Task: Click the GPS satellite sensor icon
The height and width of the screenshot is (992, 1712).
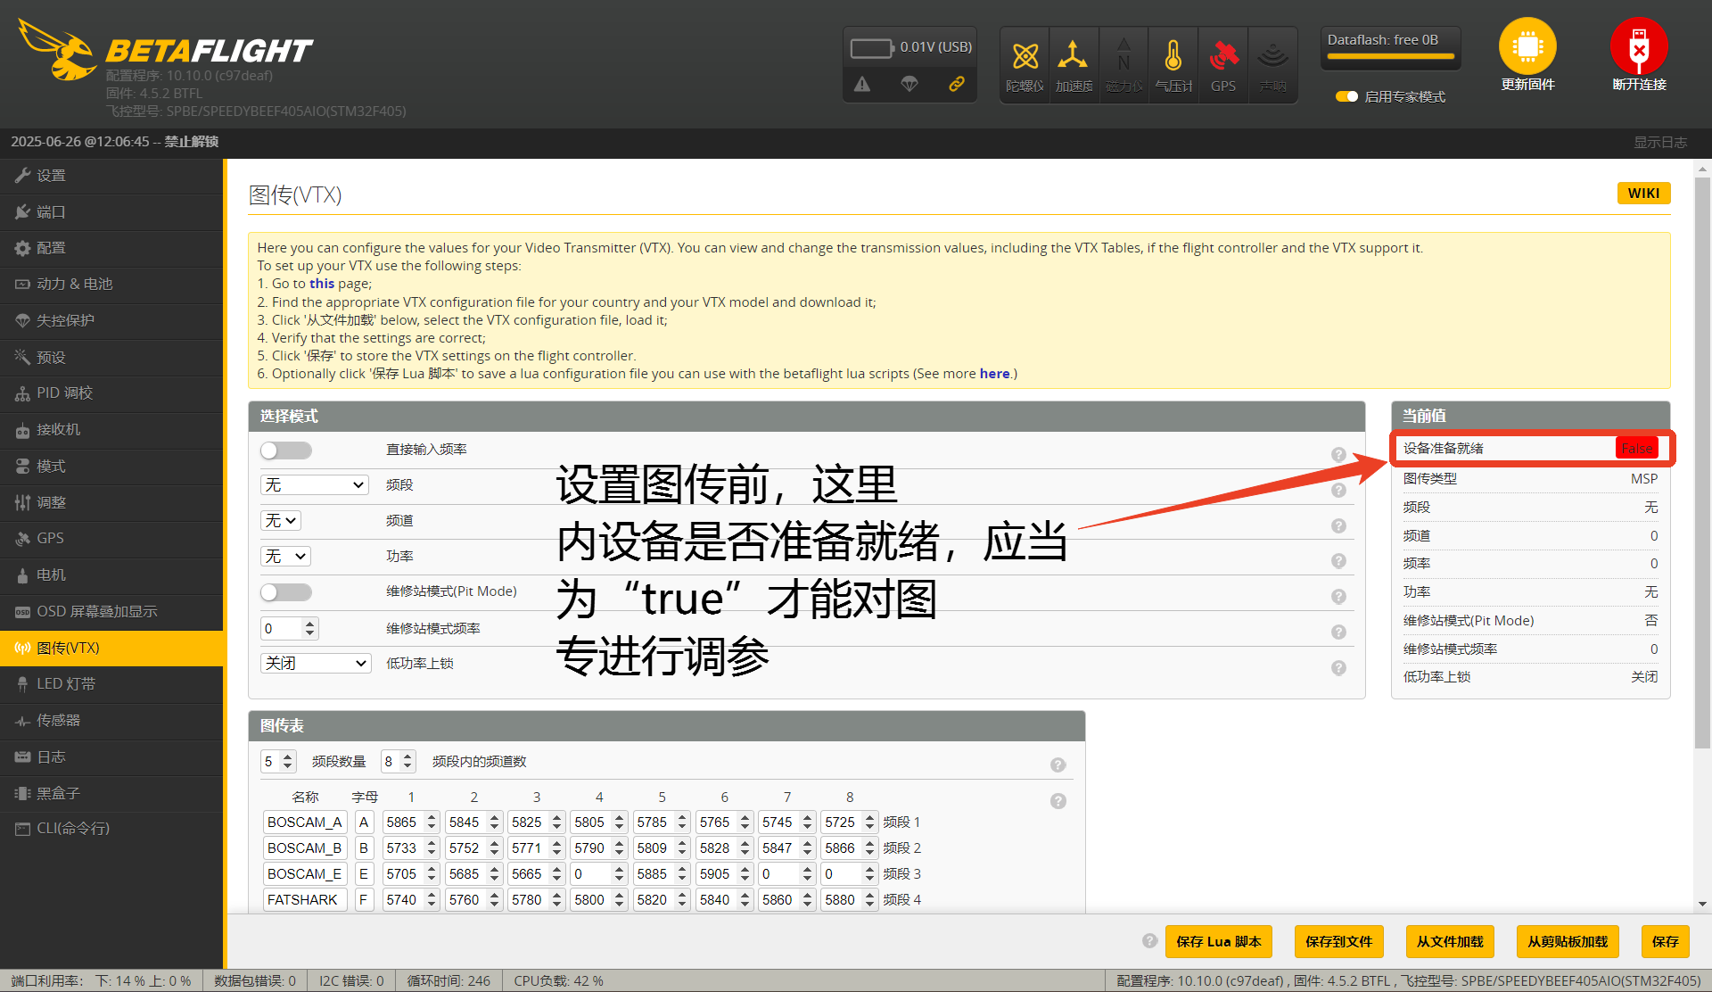Action: (1223, 55)
